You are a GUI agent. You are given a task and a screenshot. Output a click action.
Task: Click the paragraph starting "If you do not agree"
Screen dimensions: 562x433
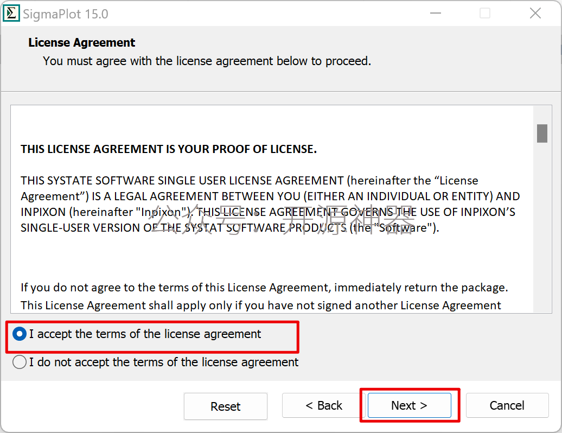pos(264,288)
